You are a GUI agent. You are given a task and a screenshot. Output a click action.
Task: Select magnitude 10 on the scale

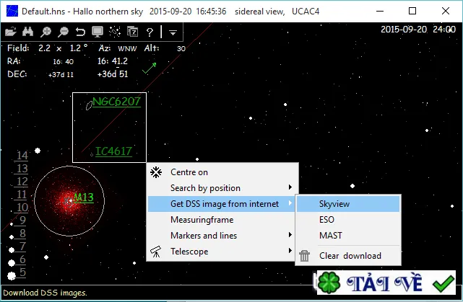22,207
